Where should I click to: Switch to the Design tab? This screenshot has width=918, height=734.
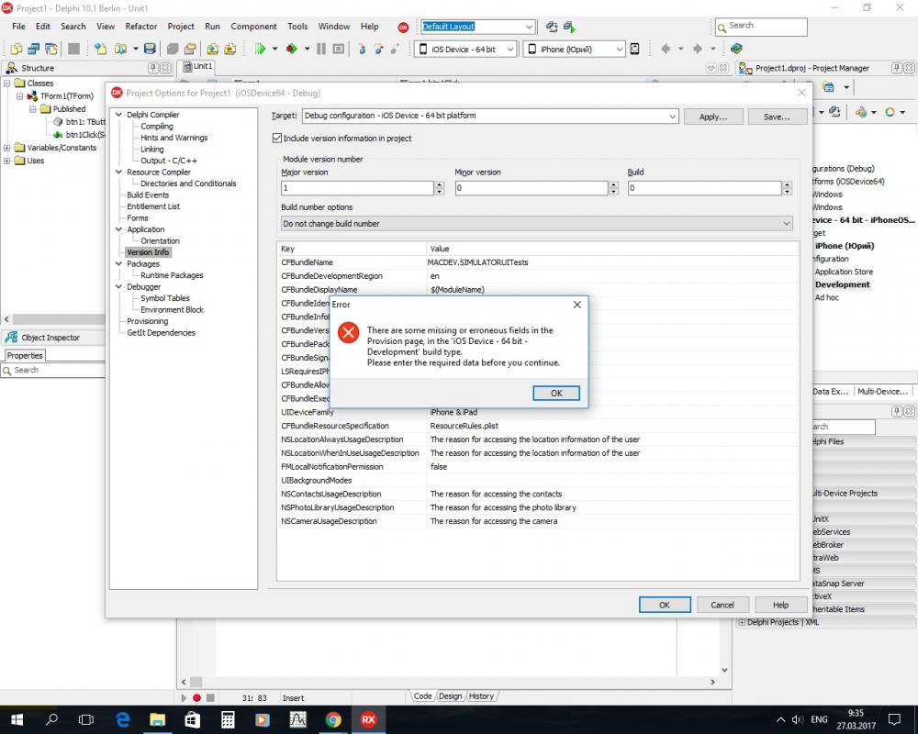[450, 696]
